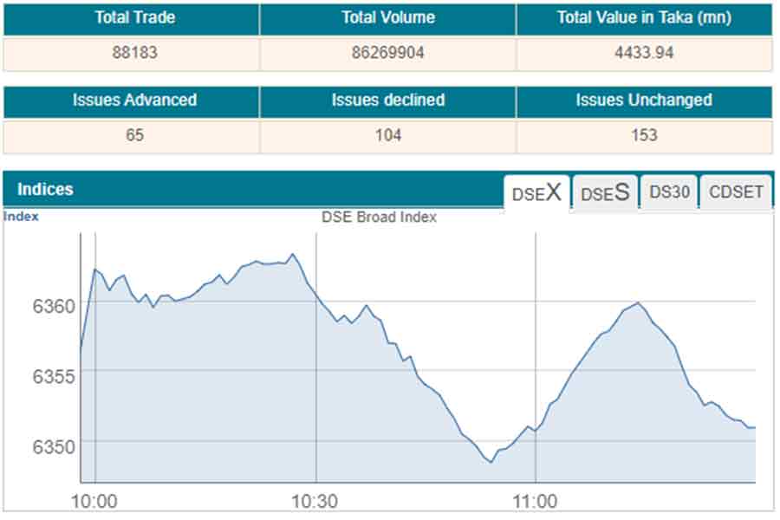Click the issues unchanged count 153

tap(643, 135)
